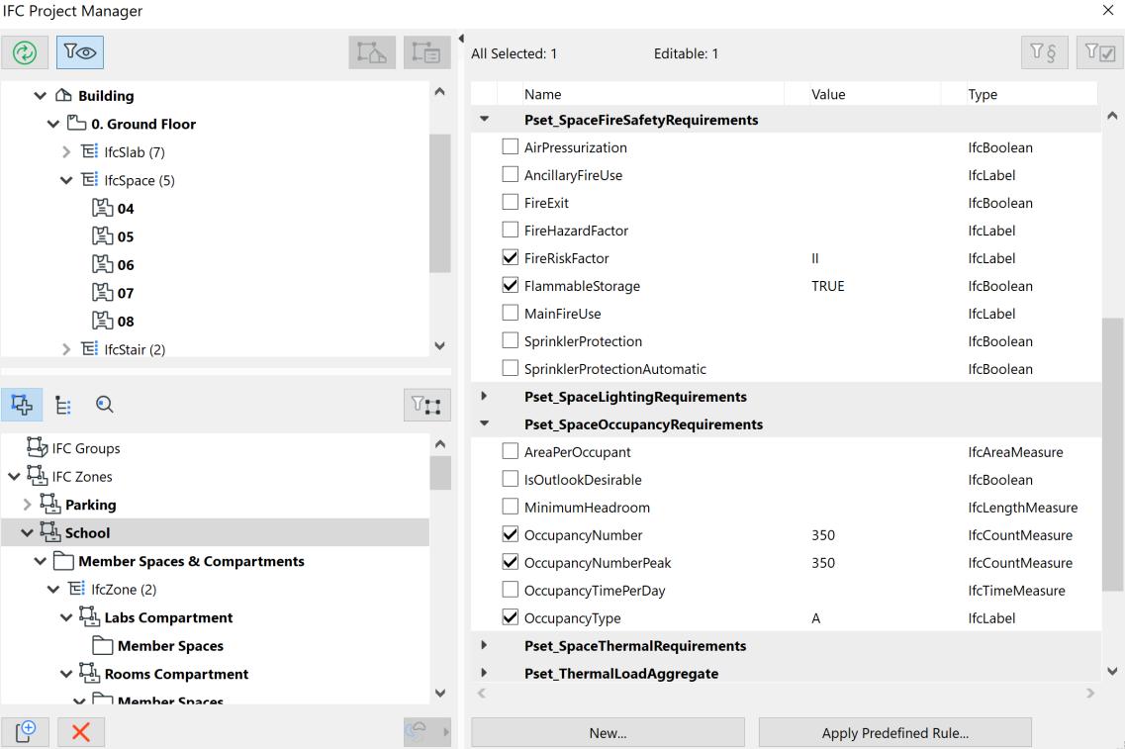Viewport: 1125px width, 749px height.
Task: Uncheck the FlammableStorage property
Action: pyautogui.click(x=511, y=286)
